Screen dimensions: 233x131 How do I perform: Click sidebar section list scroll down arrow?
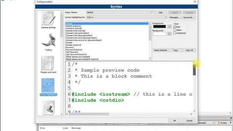point(62,114)
